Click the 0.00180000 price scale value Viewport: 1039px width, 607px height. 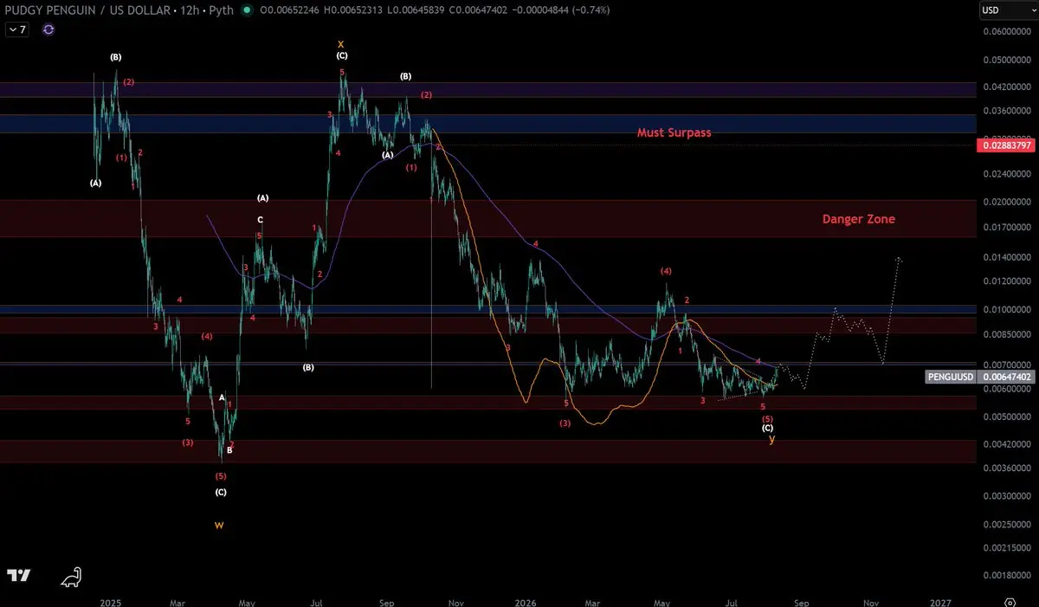pos(1007,575)
